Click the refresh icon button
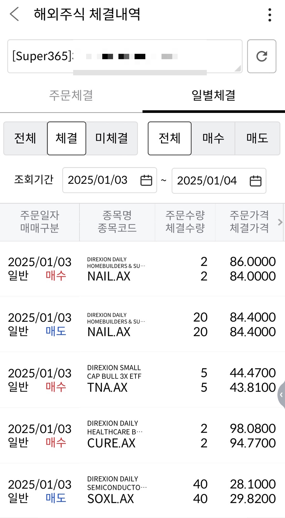The height and width of the screenshot is (518, 285). coord(262,56)
